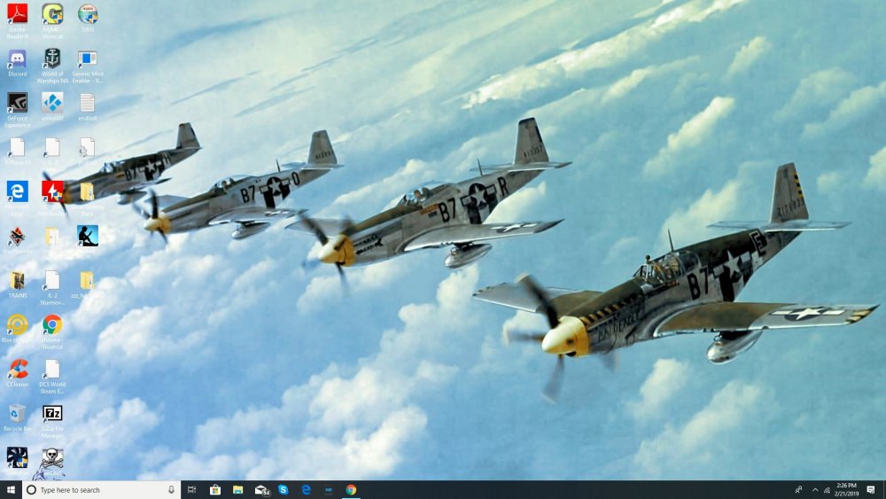Show hidden system tray icons

[x=815, y=489]
